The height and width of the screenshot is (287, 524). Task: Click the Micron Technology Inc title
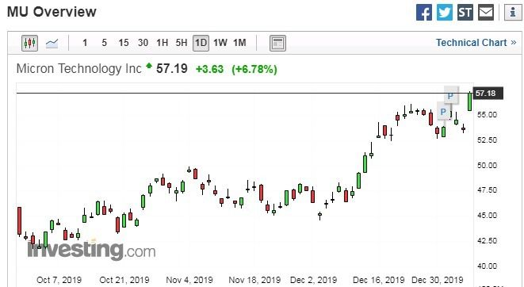pyautogui.click(x=78, y=68)
